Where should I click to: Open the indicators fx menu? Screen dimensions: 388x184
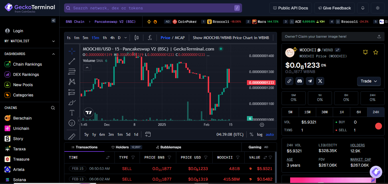tap(150, 38)
